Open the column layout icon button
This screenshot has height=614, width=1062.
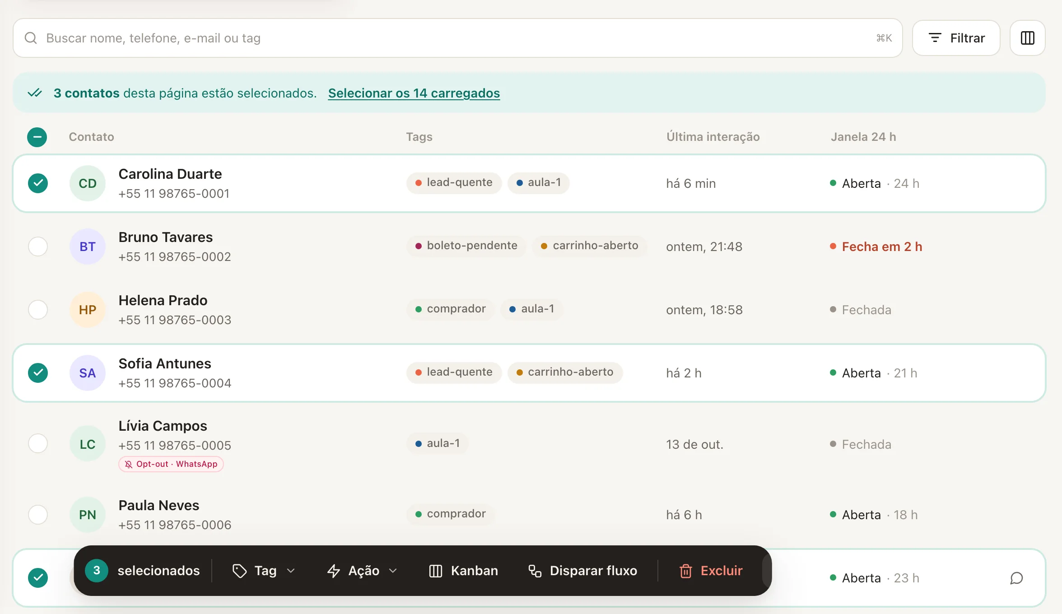[x=1027, y=38]
